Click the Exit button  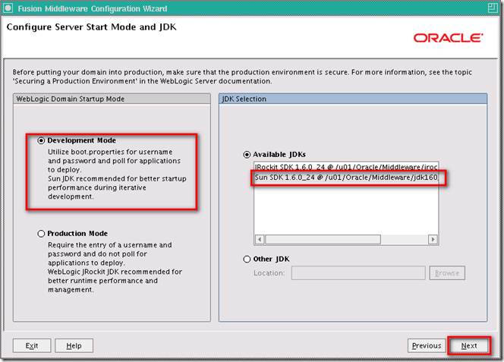click(x=32, y=345)
